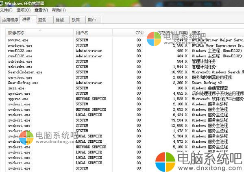The height and width of the screenshot is (172, 244).
Task: Open the 性能 tab
Action: pos(62,20)
